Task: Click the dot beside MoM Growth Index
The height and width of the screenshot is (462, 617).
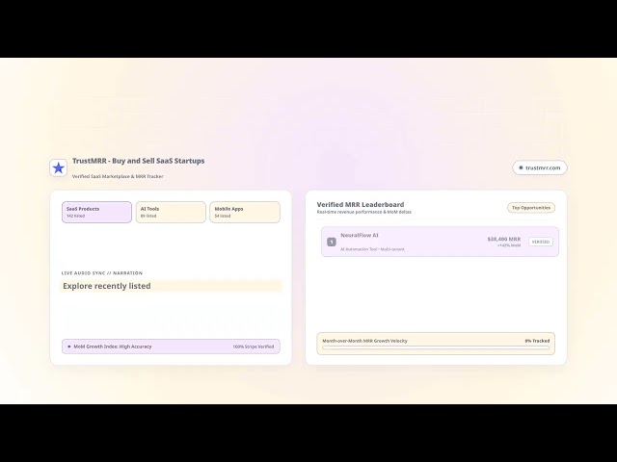Action: 69,346
